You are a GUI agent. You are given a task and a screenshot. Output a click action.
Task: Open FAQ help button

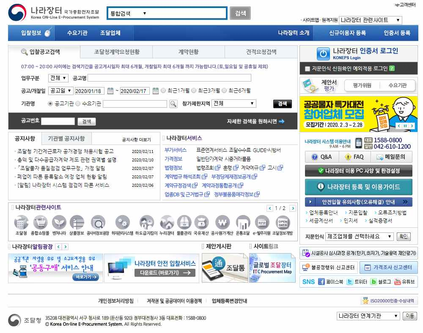355,157
